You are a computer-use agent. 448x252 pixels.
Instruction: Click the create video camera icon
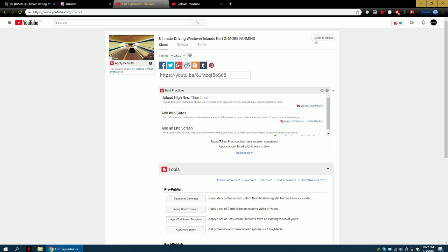412,22
